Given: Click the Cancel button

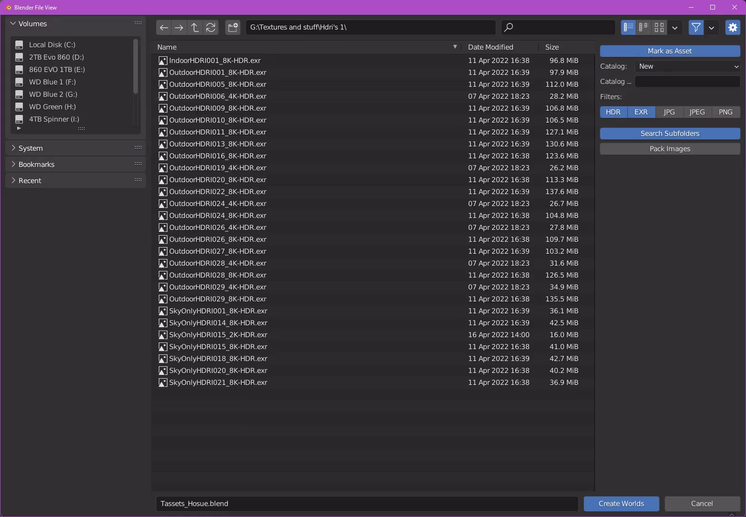Looking at the screenshot, I should click(702, 504).
